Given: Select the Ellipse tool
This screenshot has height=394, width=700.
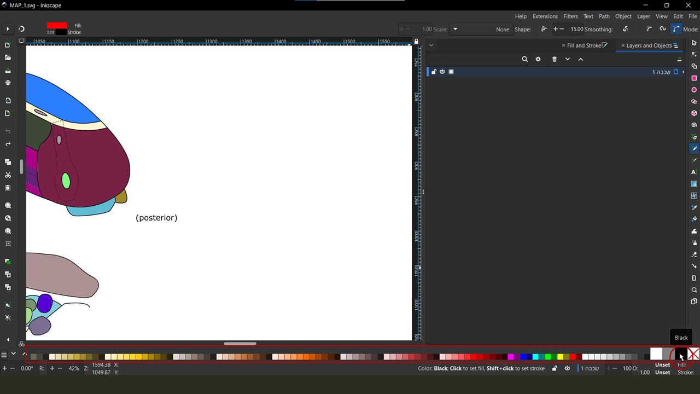Looking at the screenshot, I should [694, 90].
